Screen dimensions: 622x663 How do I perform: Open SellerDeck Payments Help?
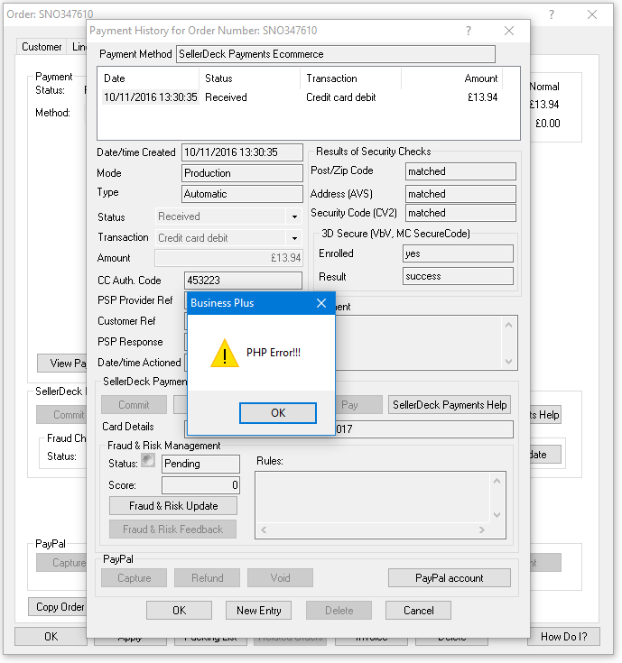pyautogui.click(x=450, y=405)
